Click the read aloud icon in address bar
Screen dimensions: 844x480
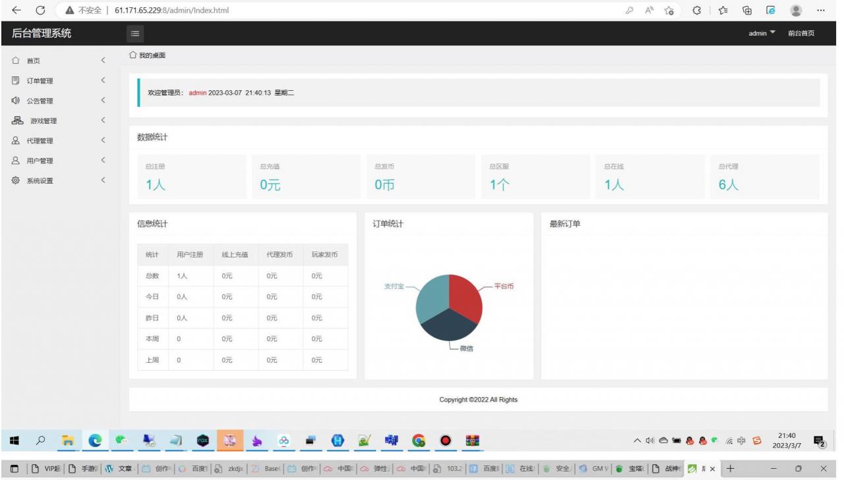click(x=649, y=10)
